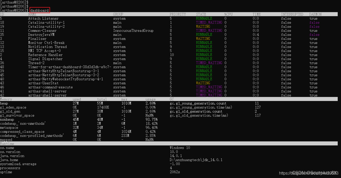
Task: Click the STATE column header
Action: point(201,14)
